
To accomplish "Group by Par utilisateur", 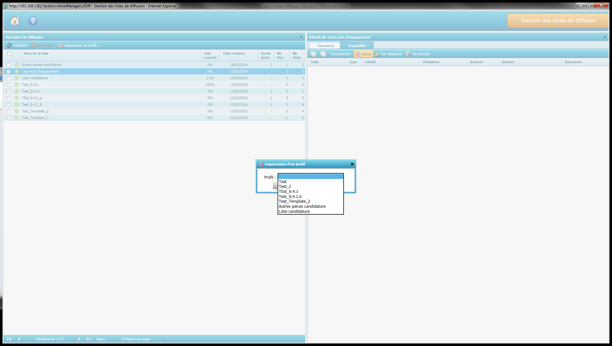I will click(389, 54).
